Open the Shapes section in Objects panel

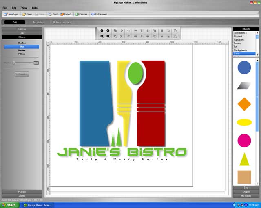pos(246,192)
